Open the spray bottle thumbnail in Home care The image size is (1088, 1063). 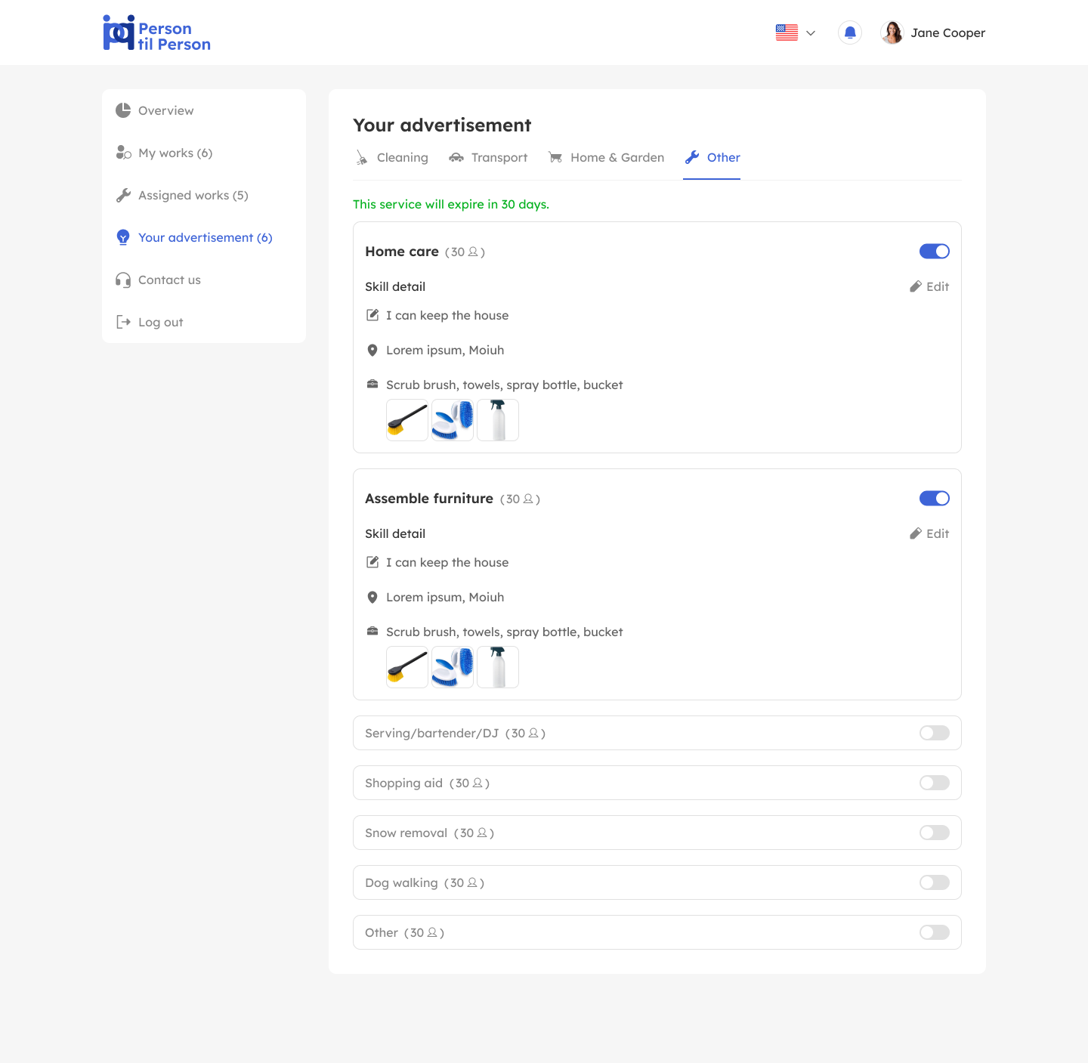pyautogui.click(x=498, y=420)
